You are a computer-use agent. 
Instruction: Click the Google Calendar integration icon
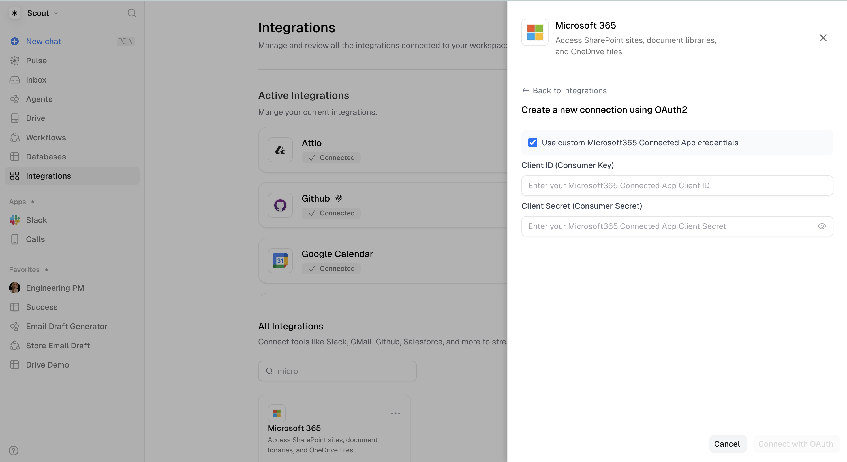280,261
